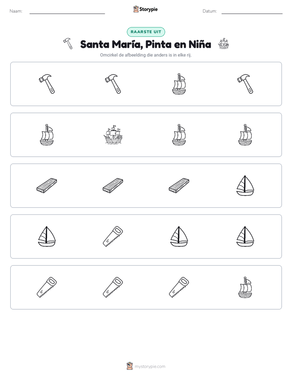Click the first saw in the bottom row

pos(47,287)
